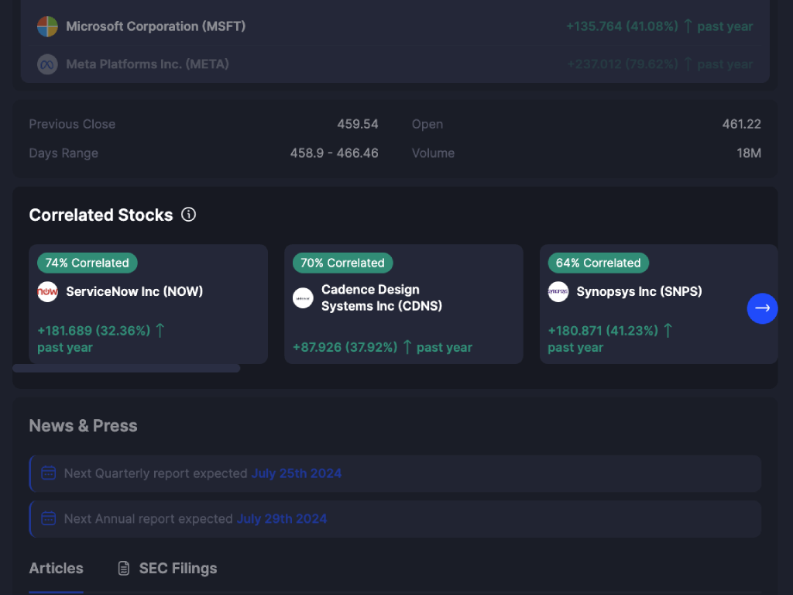
Task: Open Synopsys Inc (SNPS) card title
Action: coord(639,291)
